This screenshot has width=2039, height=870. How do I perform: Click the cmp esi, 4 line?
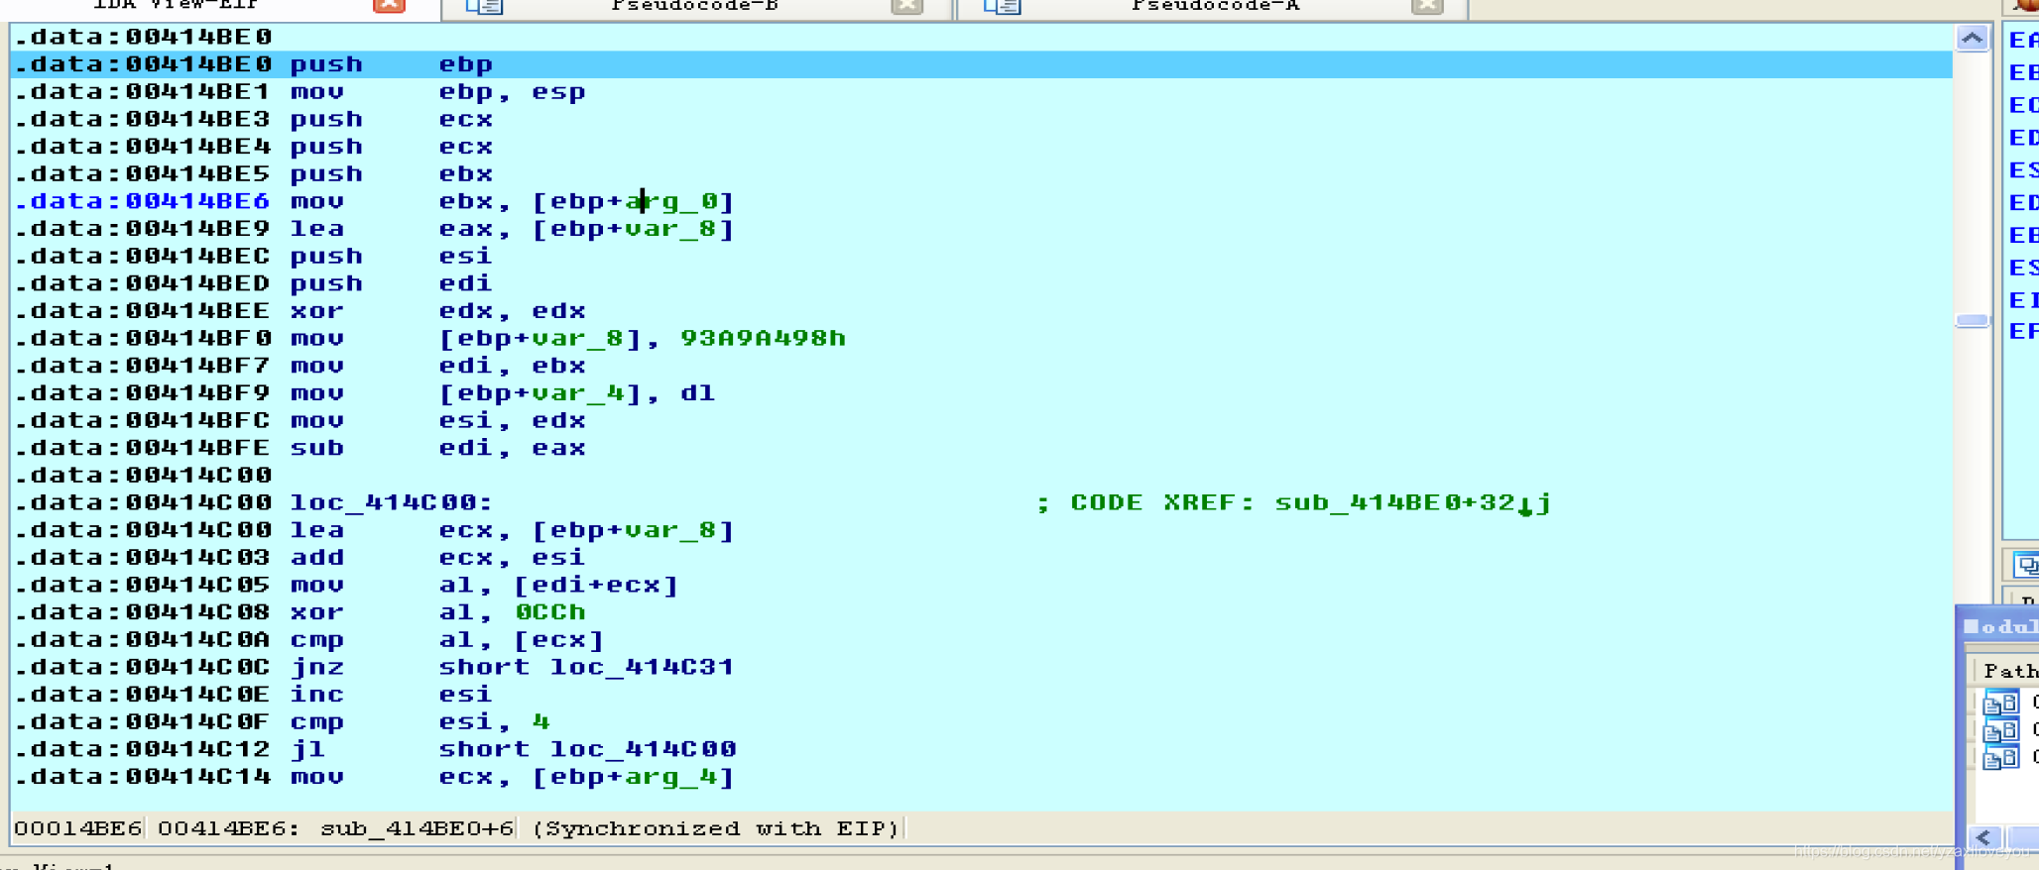click(981, 722)
